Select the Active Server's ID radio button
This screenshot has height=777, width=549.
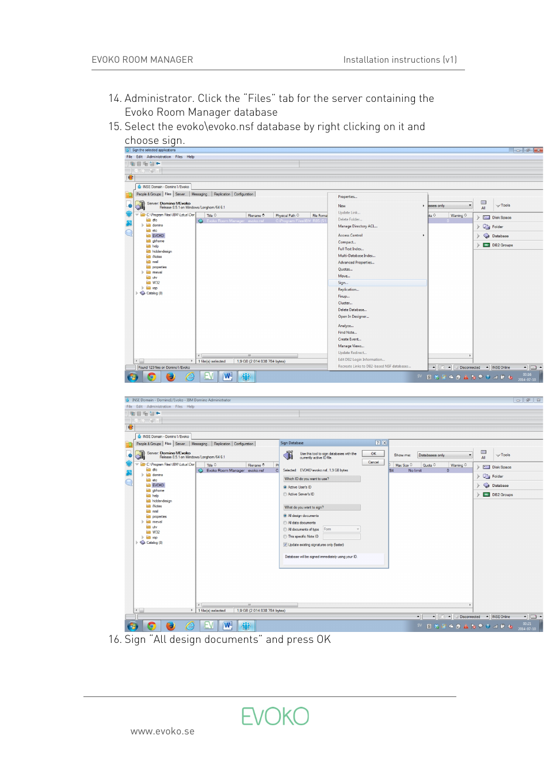pos(285,494)
